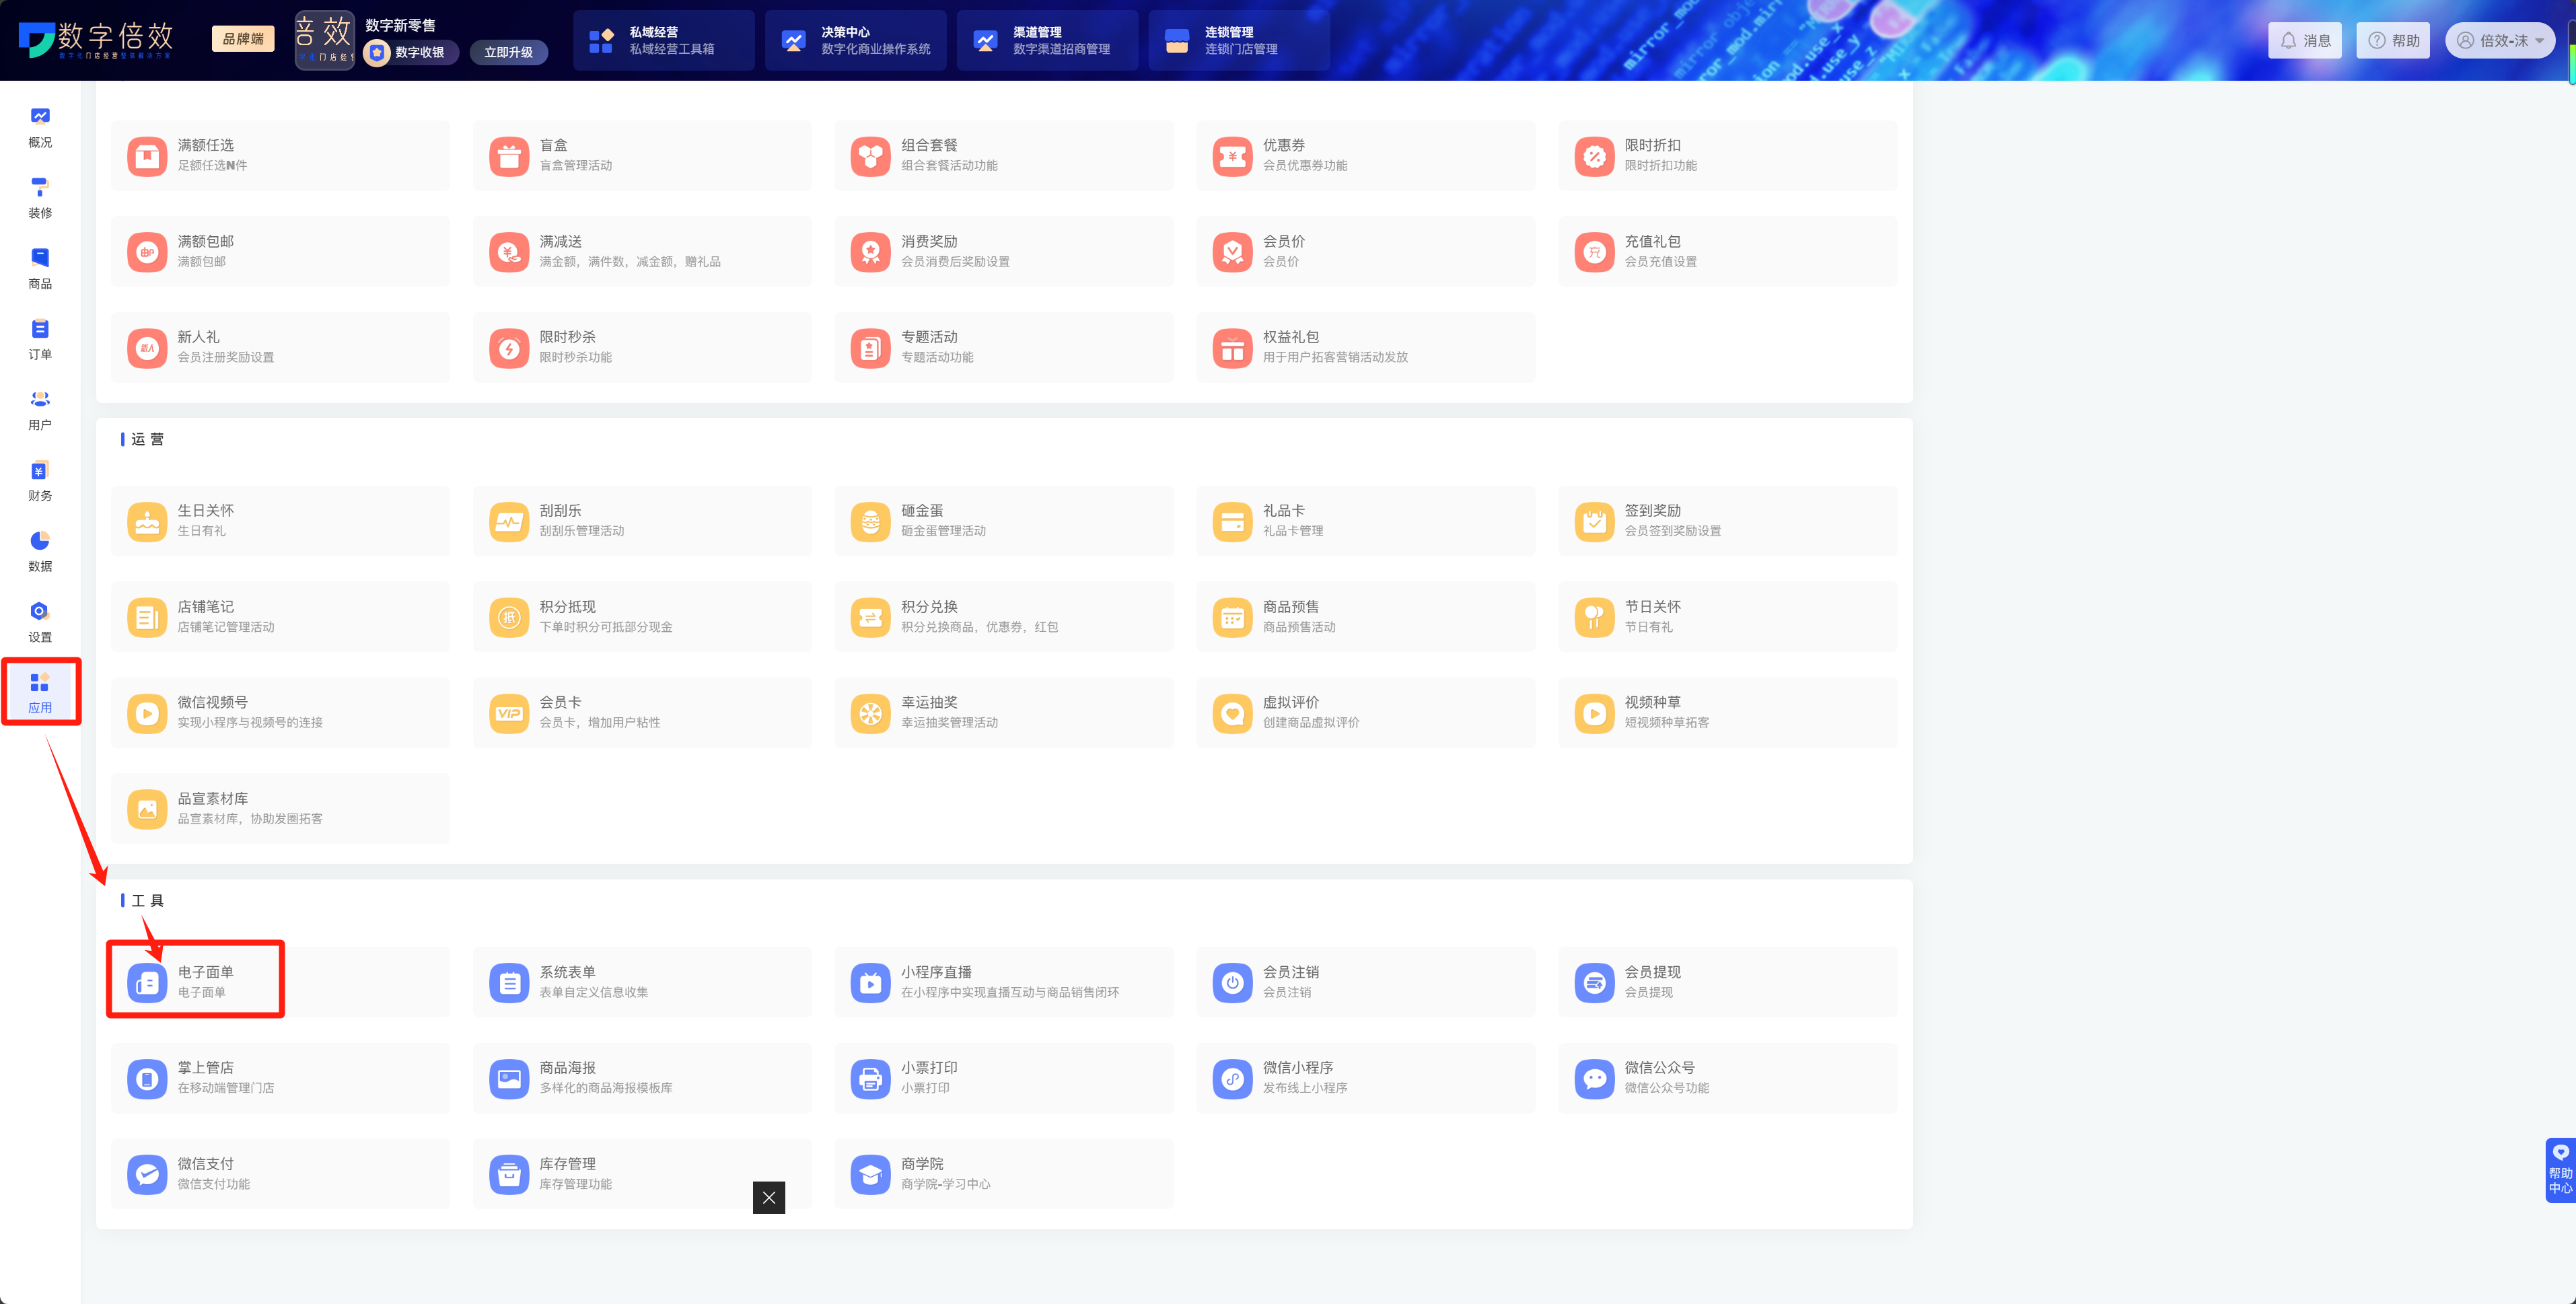Click the 掌上管店 mobile icon

click(147, 1078)
